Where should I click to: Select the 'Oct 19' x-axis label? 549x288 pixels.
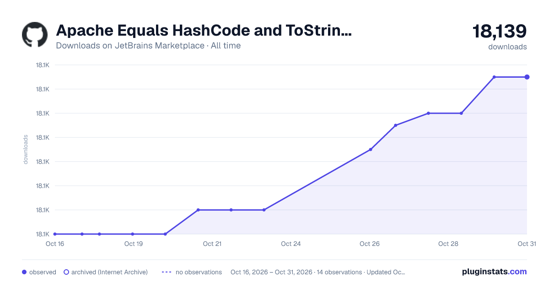coord(134,244)
